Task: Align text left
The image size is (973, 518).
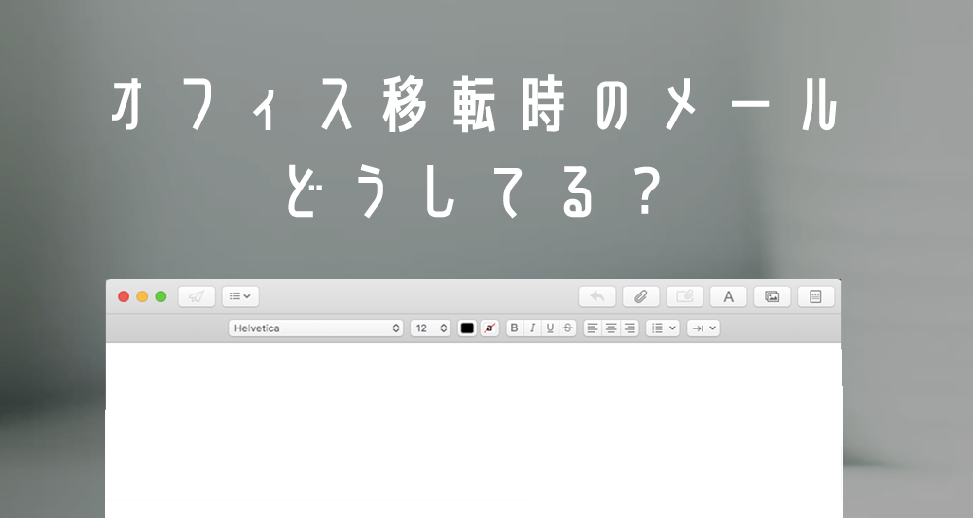Action: click(593, 328)
